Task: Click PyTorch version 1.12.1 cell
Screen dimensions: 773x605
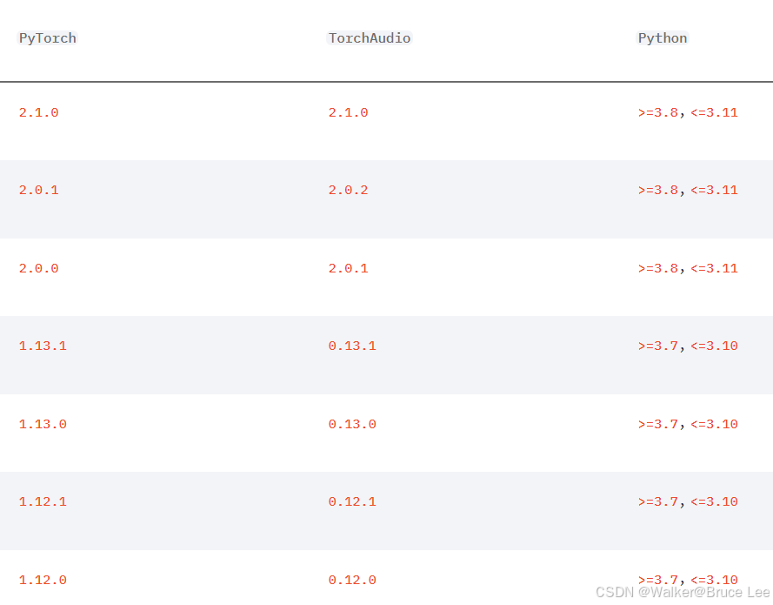Action: coord(43,502)
